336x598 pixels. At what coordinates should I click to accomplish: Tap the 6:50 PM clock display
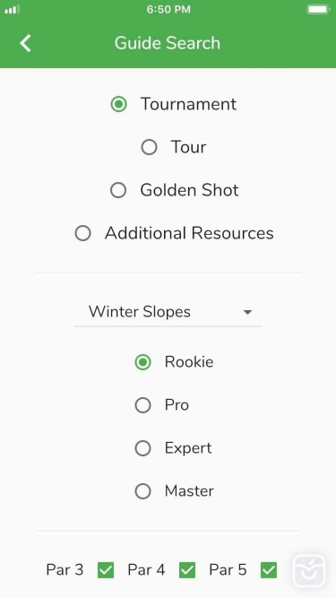[168, 10]
